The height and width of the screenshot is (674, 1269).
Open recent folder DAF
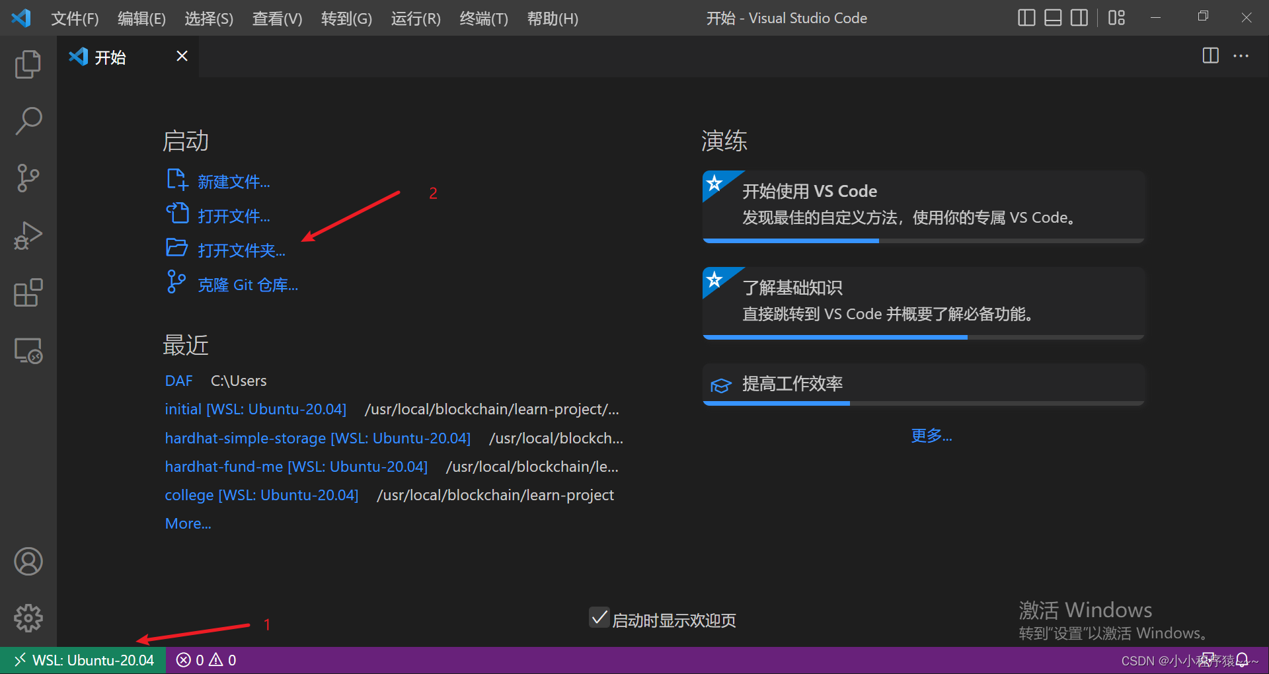coord(178,381)
